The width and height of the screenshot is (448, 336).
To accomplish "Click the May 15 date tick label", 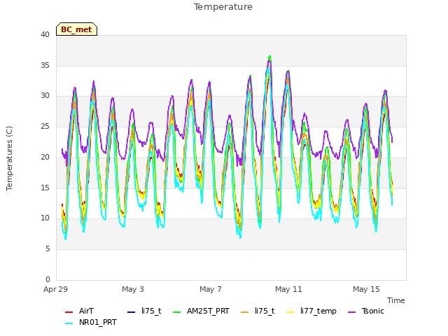I will [366, 289].
